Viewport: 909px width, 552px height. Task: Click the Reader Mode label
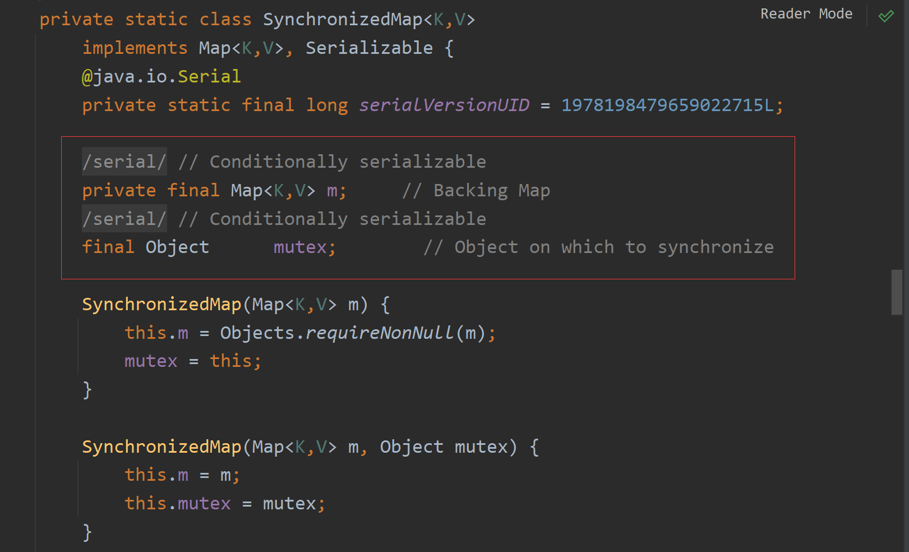point(806,14)
